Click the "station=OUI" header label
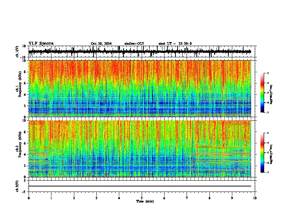Screen dimensions: 287x222 point(134,44)
